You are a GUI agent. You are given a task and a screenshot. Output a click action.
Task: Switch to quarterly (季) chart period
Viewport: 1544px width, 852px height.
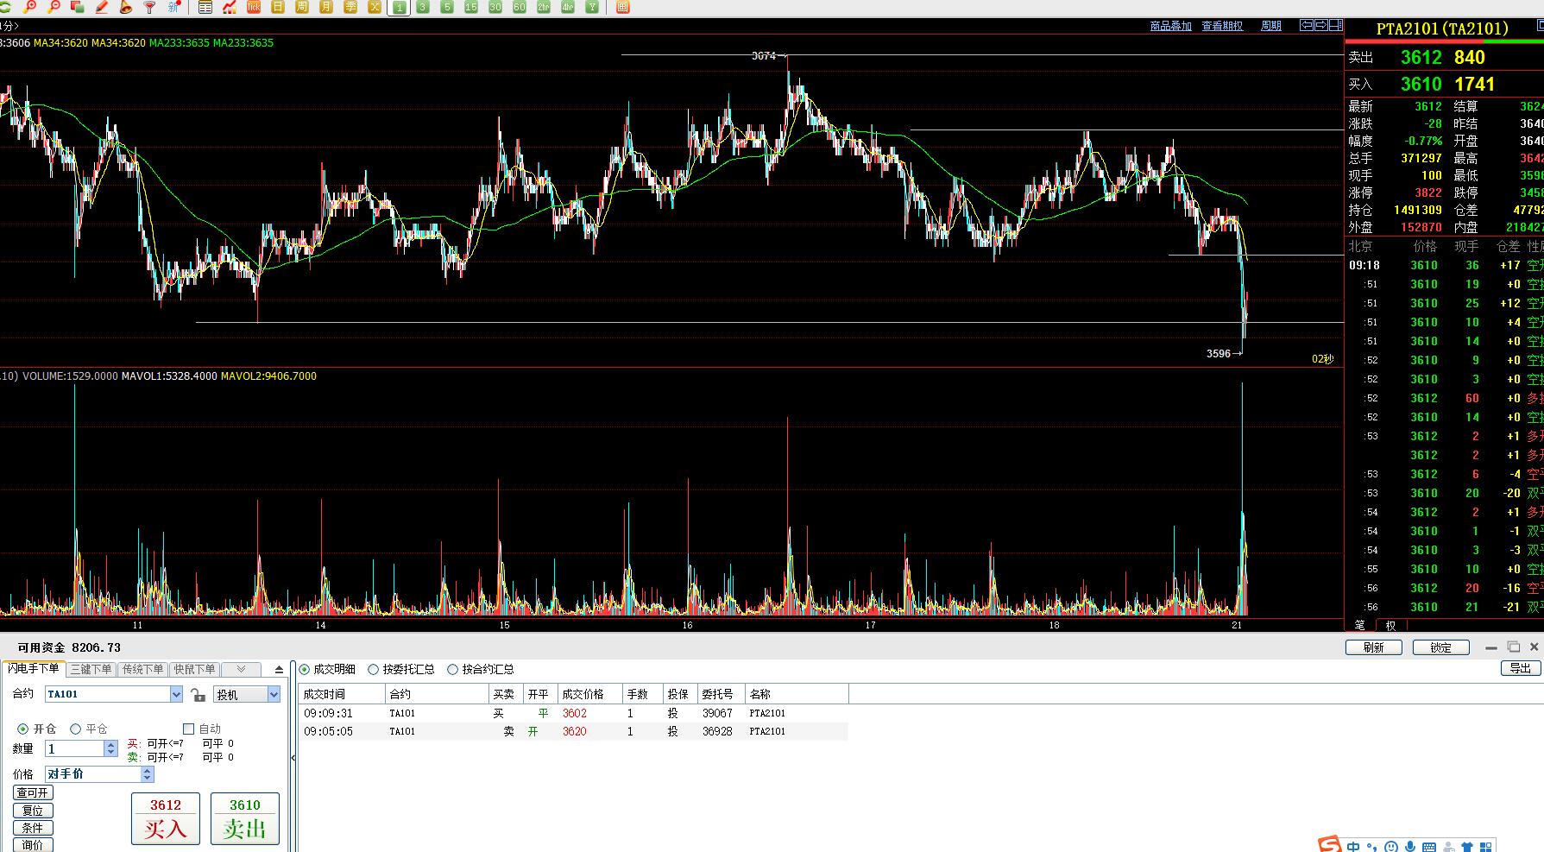click(x=350, y=7)
